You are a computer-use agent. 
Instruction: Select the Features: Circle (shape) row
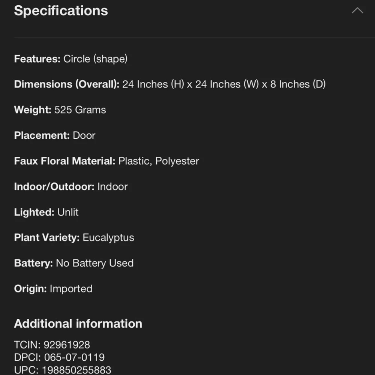pyautogui.click(x=71, y=59)
